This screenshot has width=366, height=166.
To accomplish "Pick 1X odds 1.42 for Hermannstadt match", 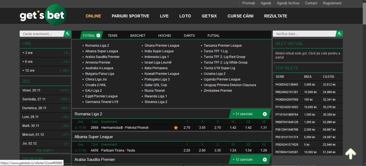I will click(x=233, y=128).
